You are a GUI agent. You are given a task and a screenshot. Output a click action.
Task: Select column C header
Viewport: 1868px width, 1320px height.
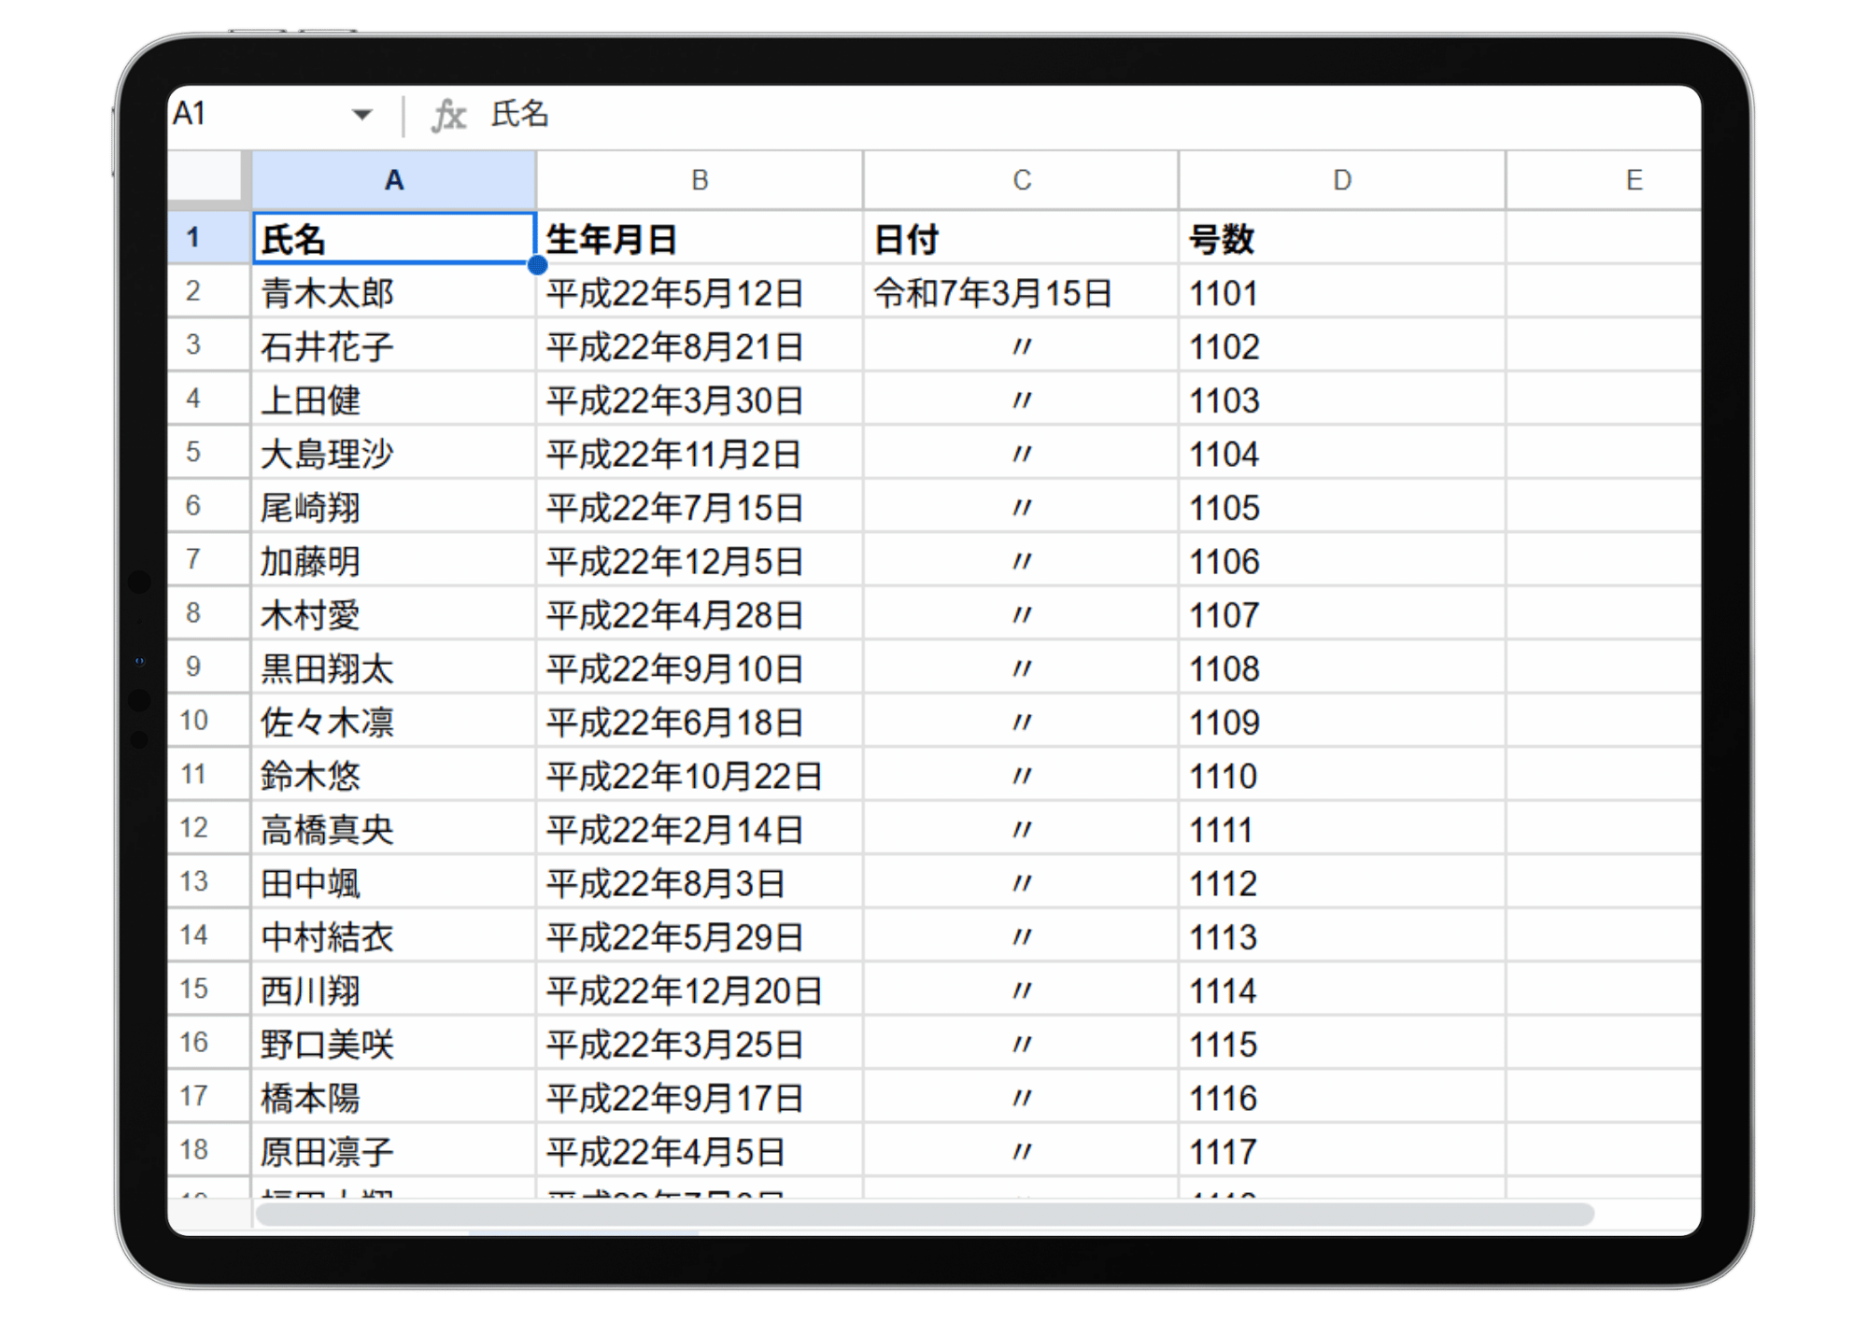coord(1021,180)
